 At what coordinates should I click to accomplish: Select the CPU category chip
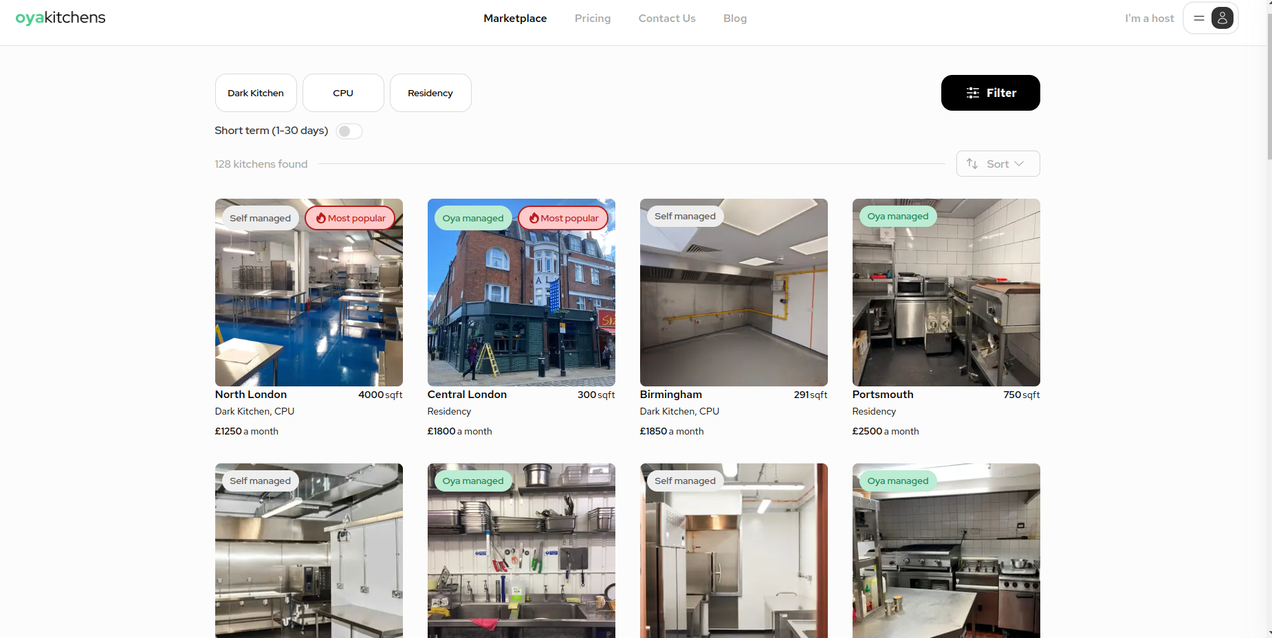coord(343,93)
